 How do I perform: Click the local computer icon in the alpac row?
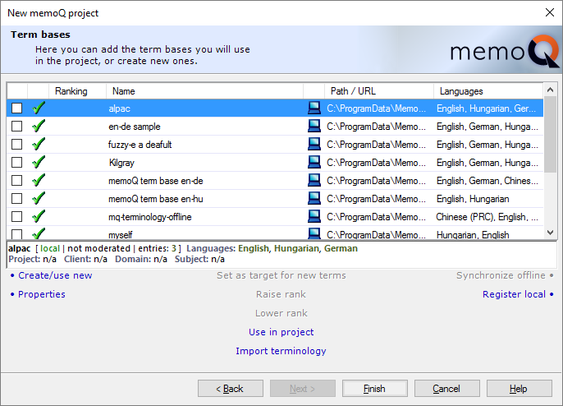click(x=314, y=108)
